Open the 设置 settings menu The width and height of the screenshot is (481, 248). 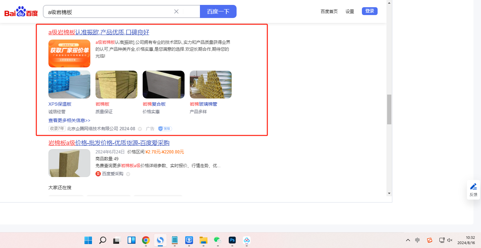[x=350, y=11]
